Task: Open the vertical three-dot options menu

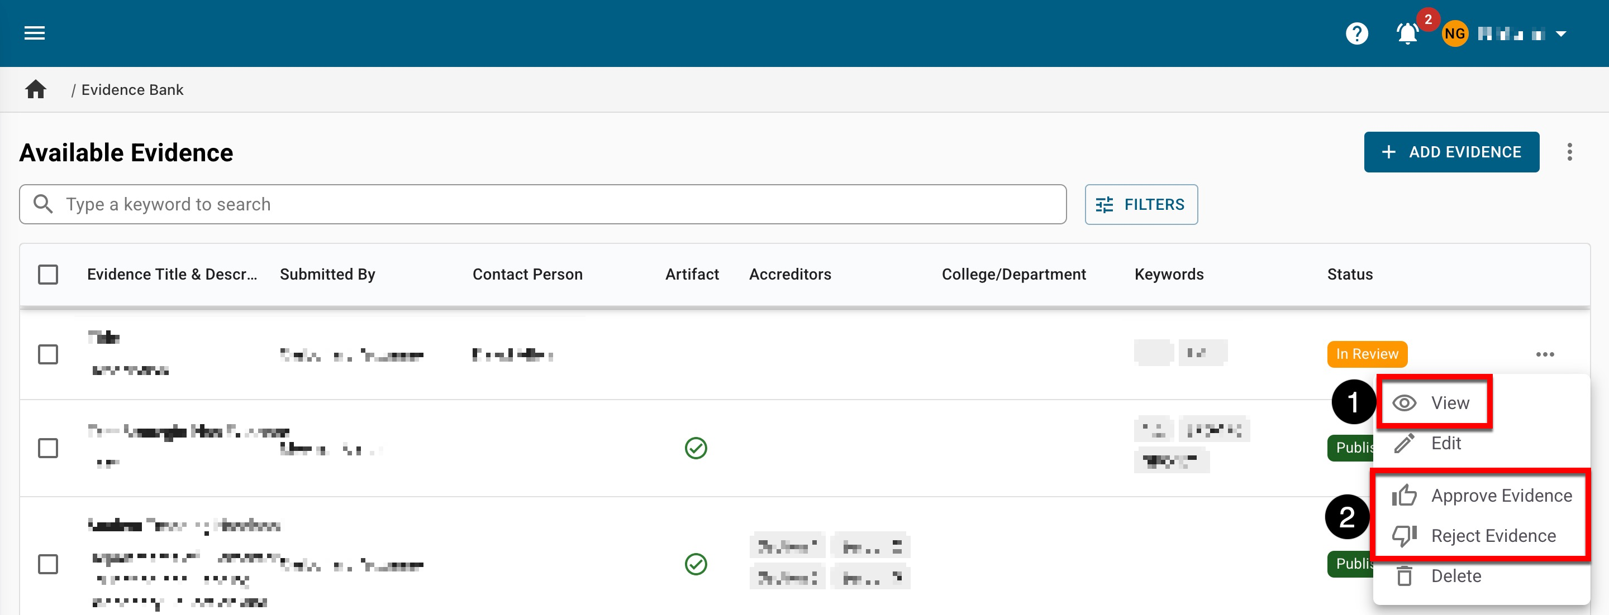Action: 1569,152
